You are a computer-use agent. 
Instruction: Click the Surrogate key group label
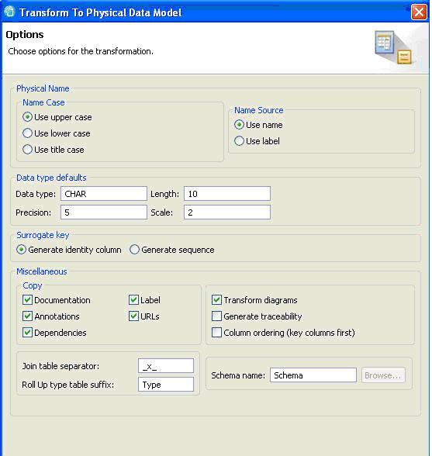click(43, 235)
